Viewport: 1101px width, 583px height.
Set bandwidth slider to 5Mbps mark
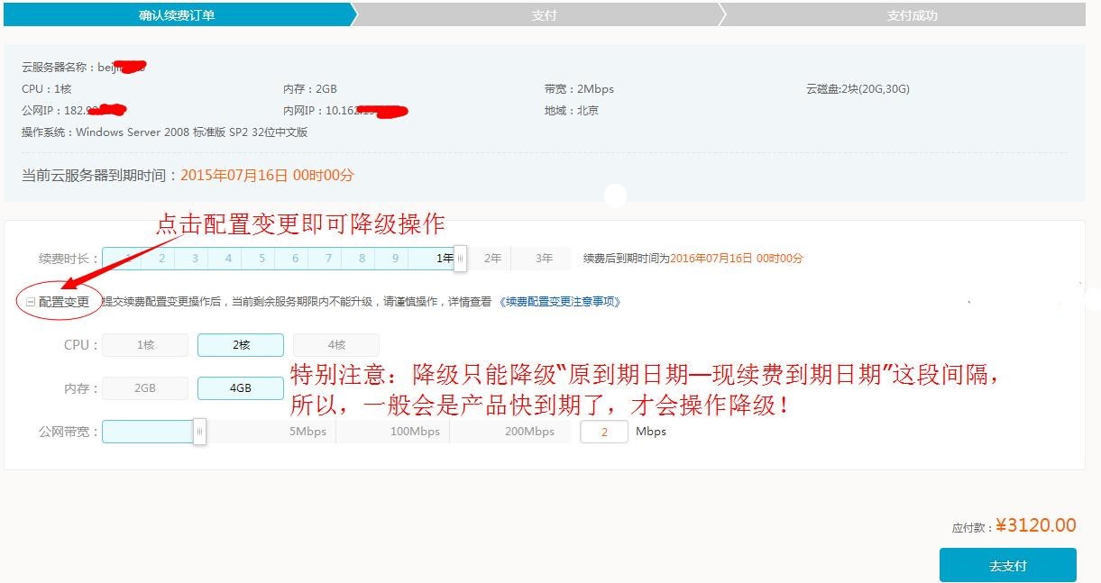[x=307, y=432]
